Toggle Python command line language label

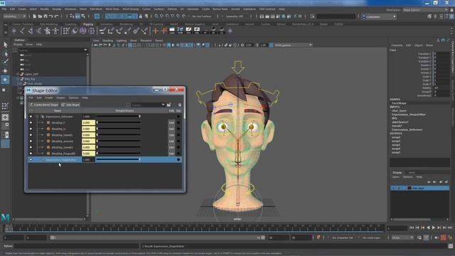pyautogui.click(x=8, y=246)
